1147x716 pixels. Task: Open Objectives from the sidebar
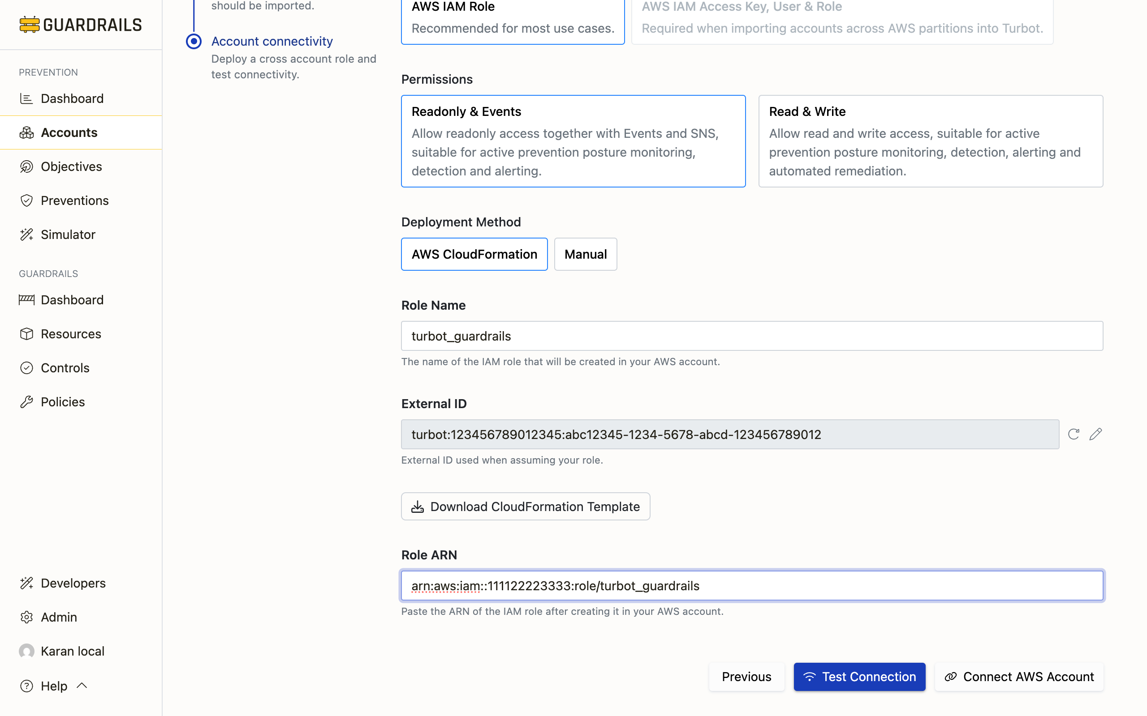(x=71, y=166)
